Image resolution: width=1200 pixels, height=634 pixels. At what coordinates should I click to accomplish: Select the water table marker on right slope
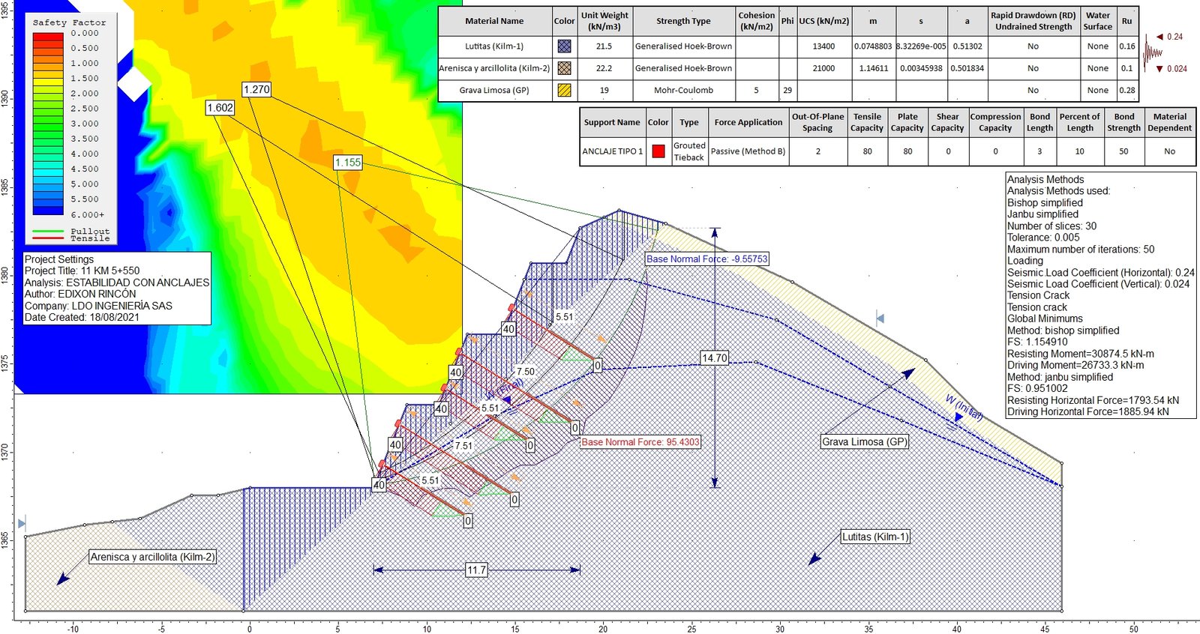coord(880,319)
